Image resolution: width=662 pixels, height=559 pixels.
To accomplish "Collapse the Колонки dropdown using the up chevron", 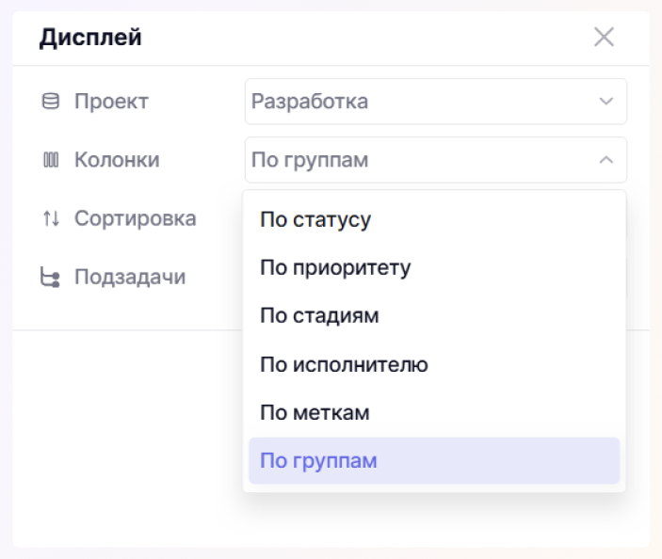I will 605,160.
